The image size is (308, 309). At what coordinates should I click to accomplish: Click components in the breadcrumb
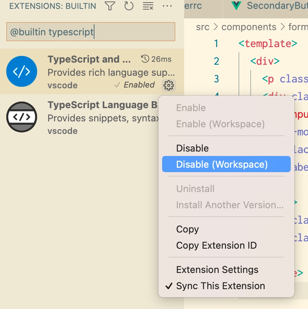(x=249, y=27)
